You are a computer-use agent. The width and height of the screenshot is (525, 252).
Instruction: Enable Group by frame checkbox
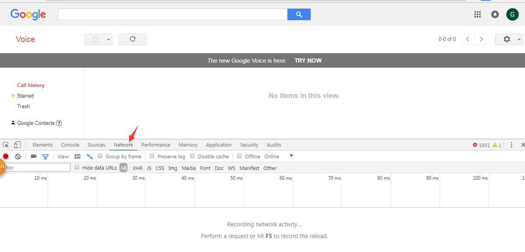click(x=100, y=156)
